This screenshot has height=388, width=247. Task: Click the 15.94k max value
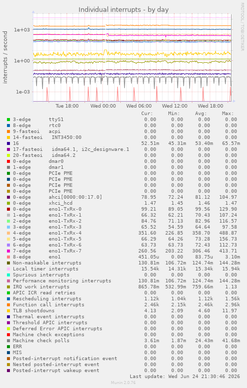coord(231,269)
